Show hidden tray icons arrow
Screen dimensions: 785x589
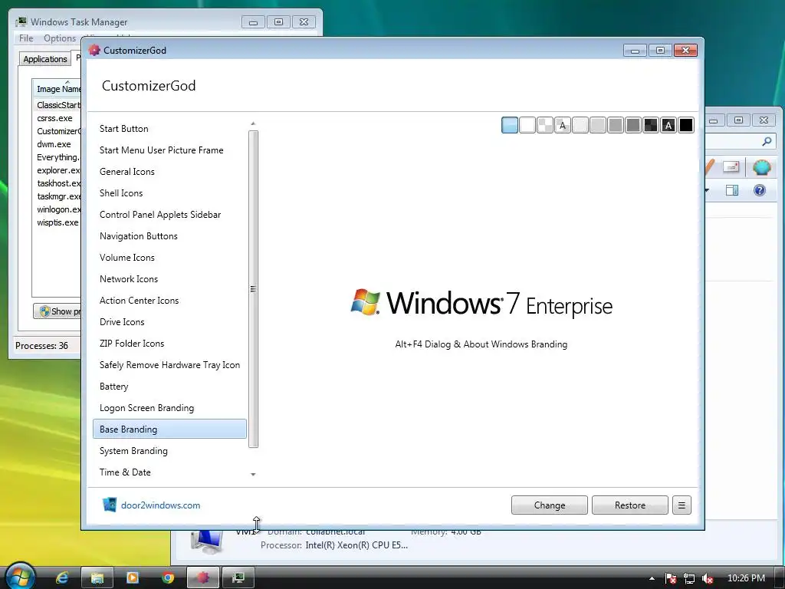(x=652, y=578)
